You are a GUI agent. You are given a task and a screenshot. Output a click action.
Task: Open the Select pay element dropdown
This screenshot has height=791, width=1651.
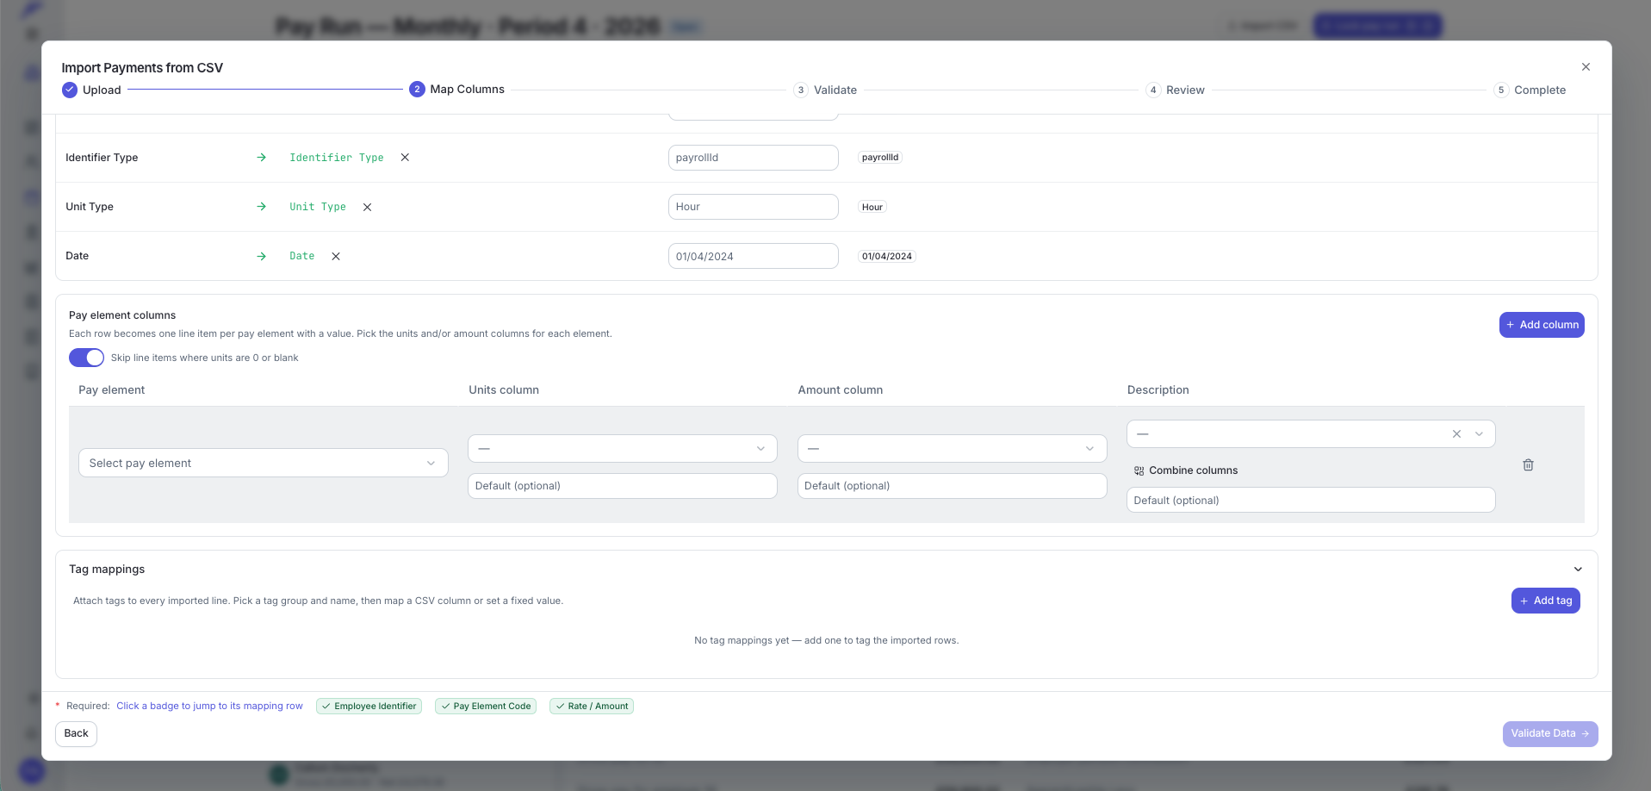point(264,463)
